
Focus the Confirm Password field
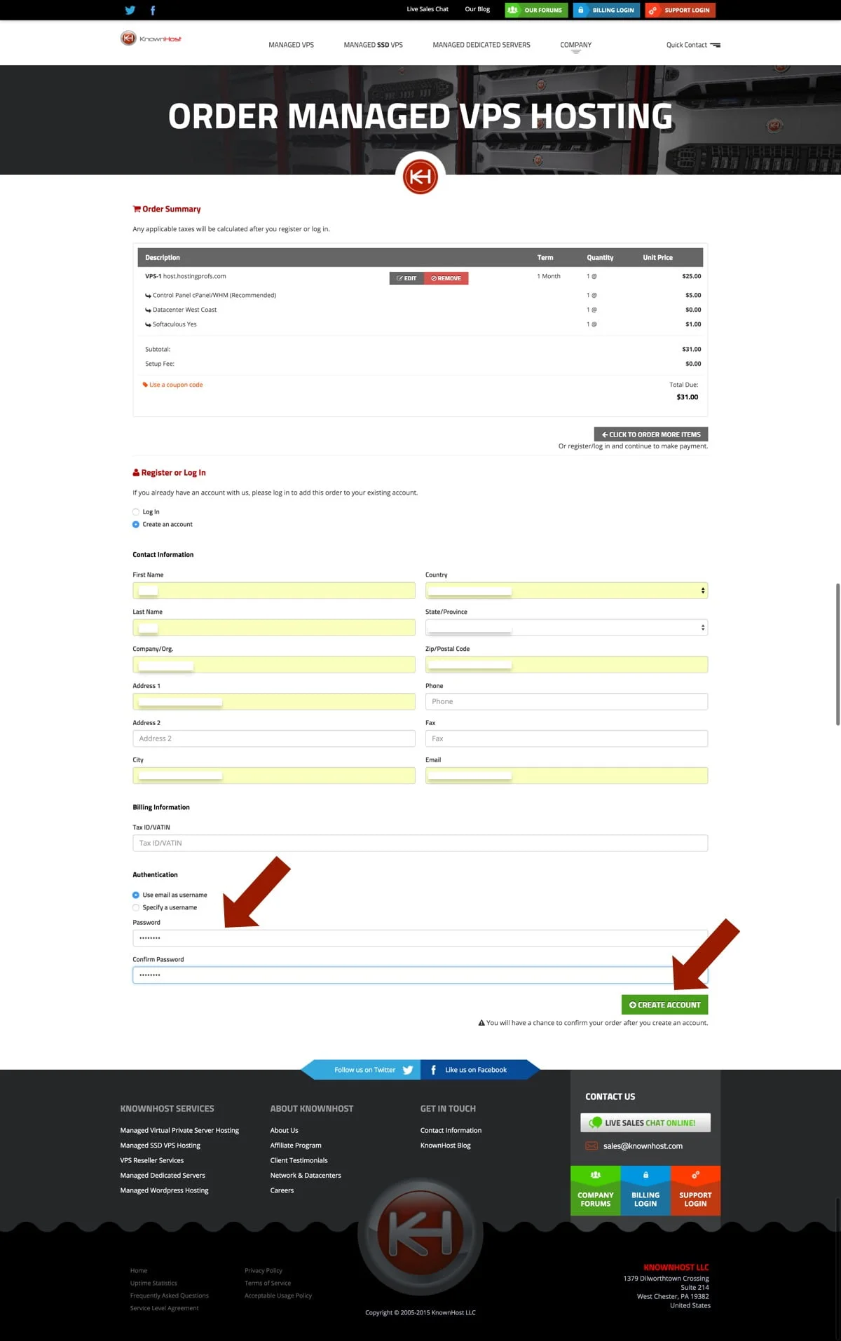pyautogui.click(x=420, y=975)
